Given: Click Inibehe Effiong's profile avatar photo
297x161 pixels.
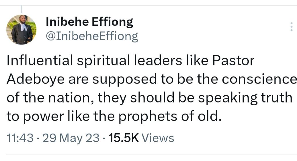Looking at the screenshot, I should [22, 30].
